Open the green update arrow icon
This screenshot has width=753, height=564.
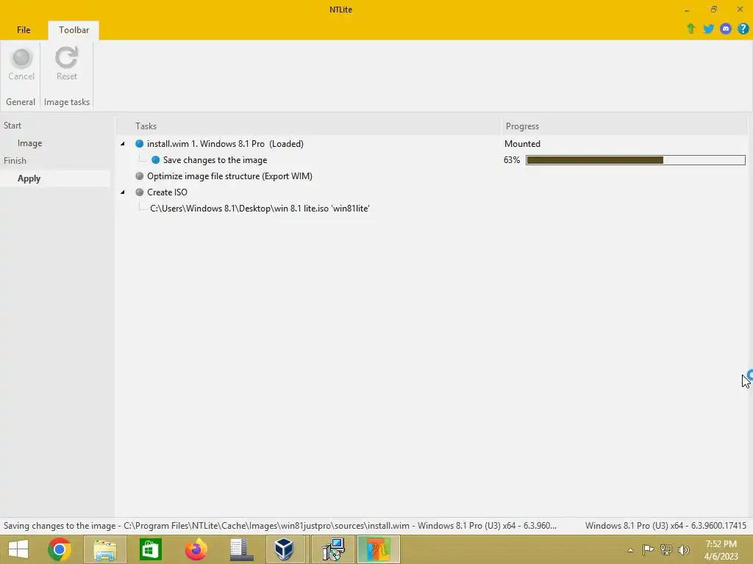click(x=691, y=29)
